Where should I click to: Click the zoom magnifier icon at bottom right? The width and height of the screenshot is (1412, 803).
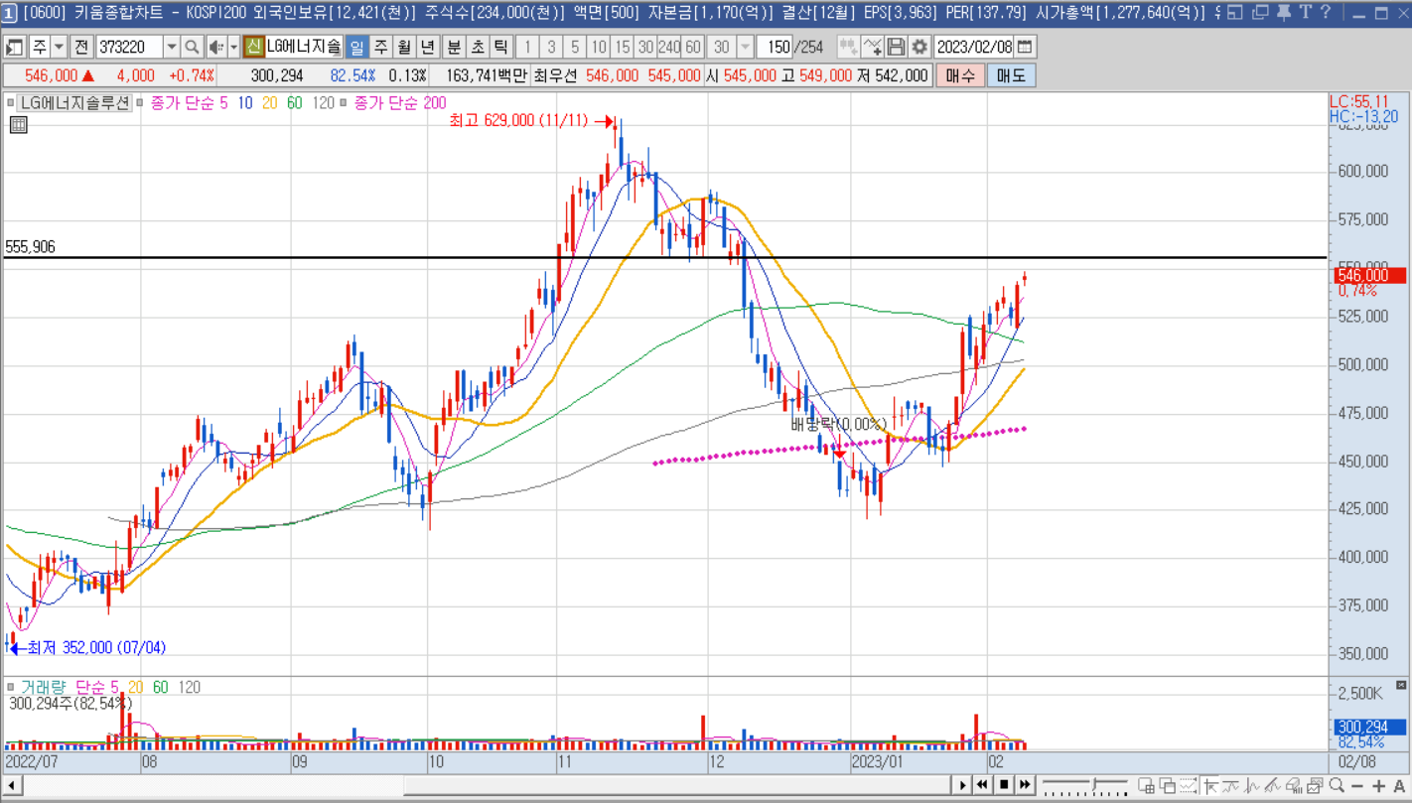(1339, 785)
